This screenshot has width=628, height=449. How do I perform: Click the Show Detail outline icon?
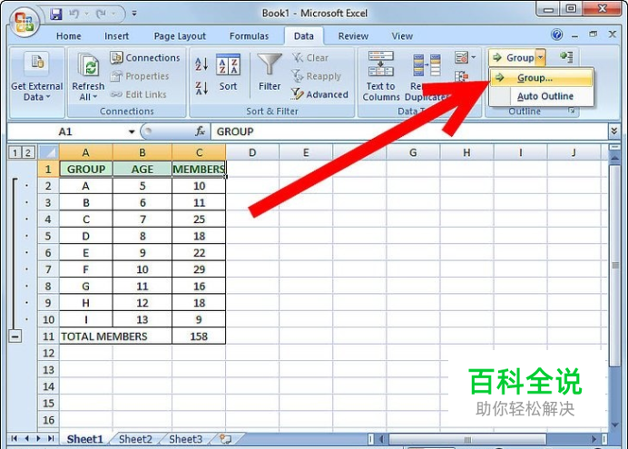(x=566, y=57)
